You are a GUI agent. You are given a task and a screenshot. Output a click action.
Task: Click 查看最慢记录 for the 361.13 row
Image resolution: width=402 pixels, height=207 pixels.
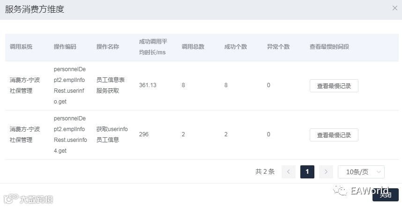(x=334, y=86)
